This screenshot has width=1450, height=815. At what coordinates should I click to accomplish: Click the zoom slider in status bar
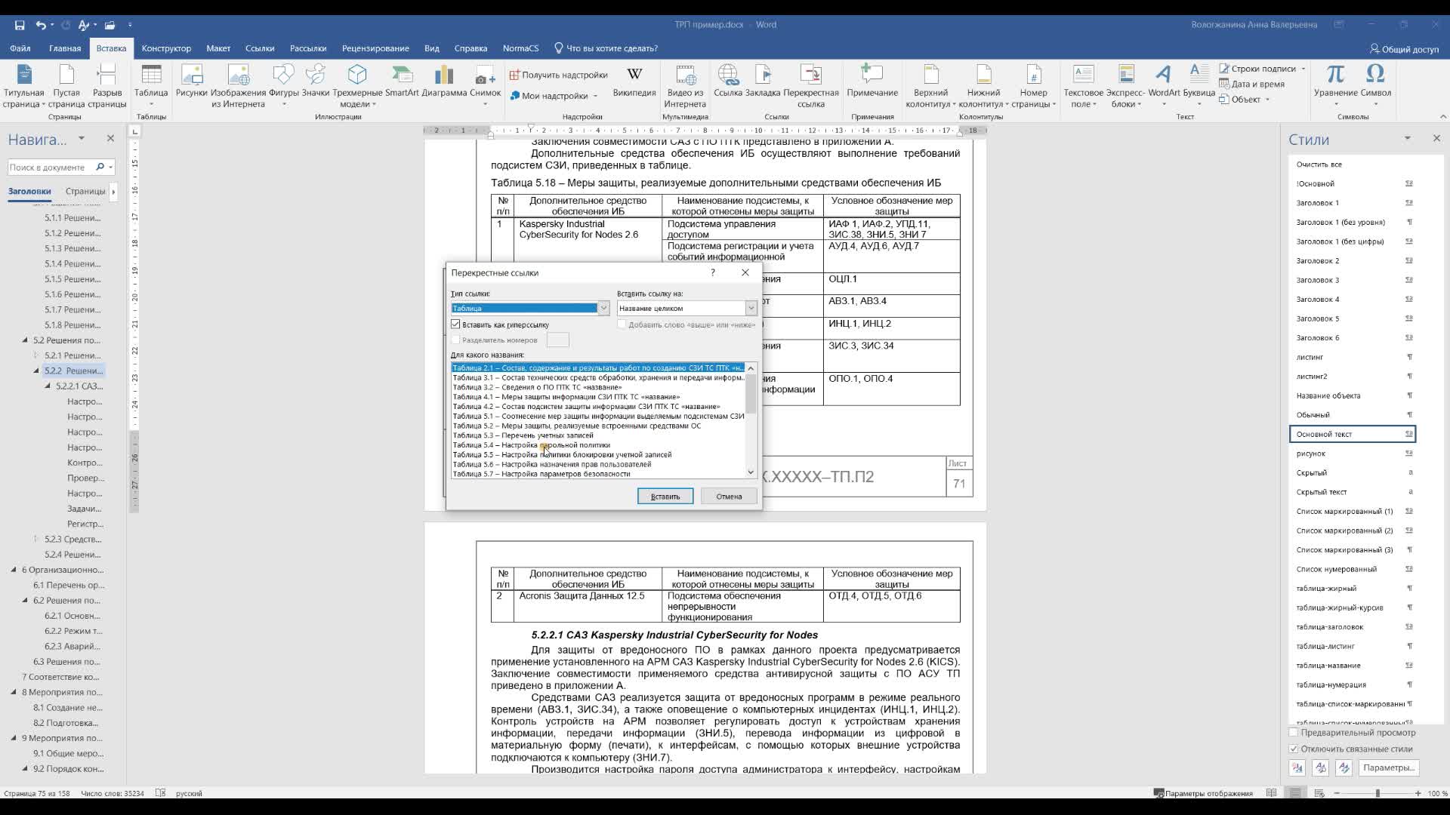tap(1377, 793)
